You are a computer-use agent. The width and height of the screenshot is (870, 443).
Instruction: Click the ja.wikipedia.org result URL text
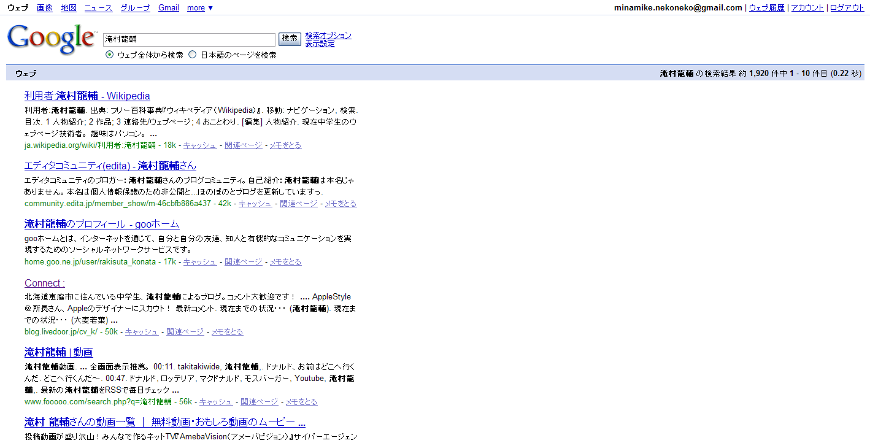tap(90, 145)
